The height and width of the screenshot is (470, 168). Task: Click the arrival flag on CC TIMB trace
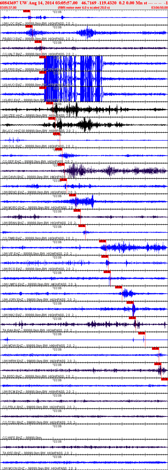81,226
